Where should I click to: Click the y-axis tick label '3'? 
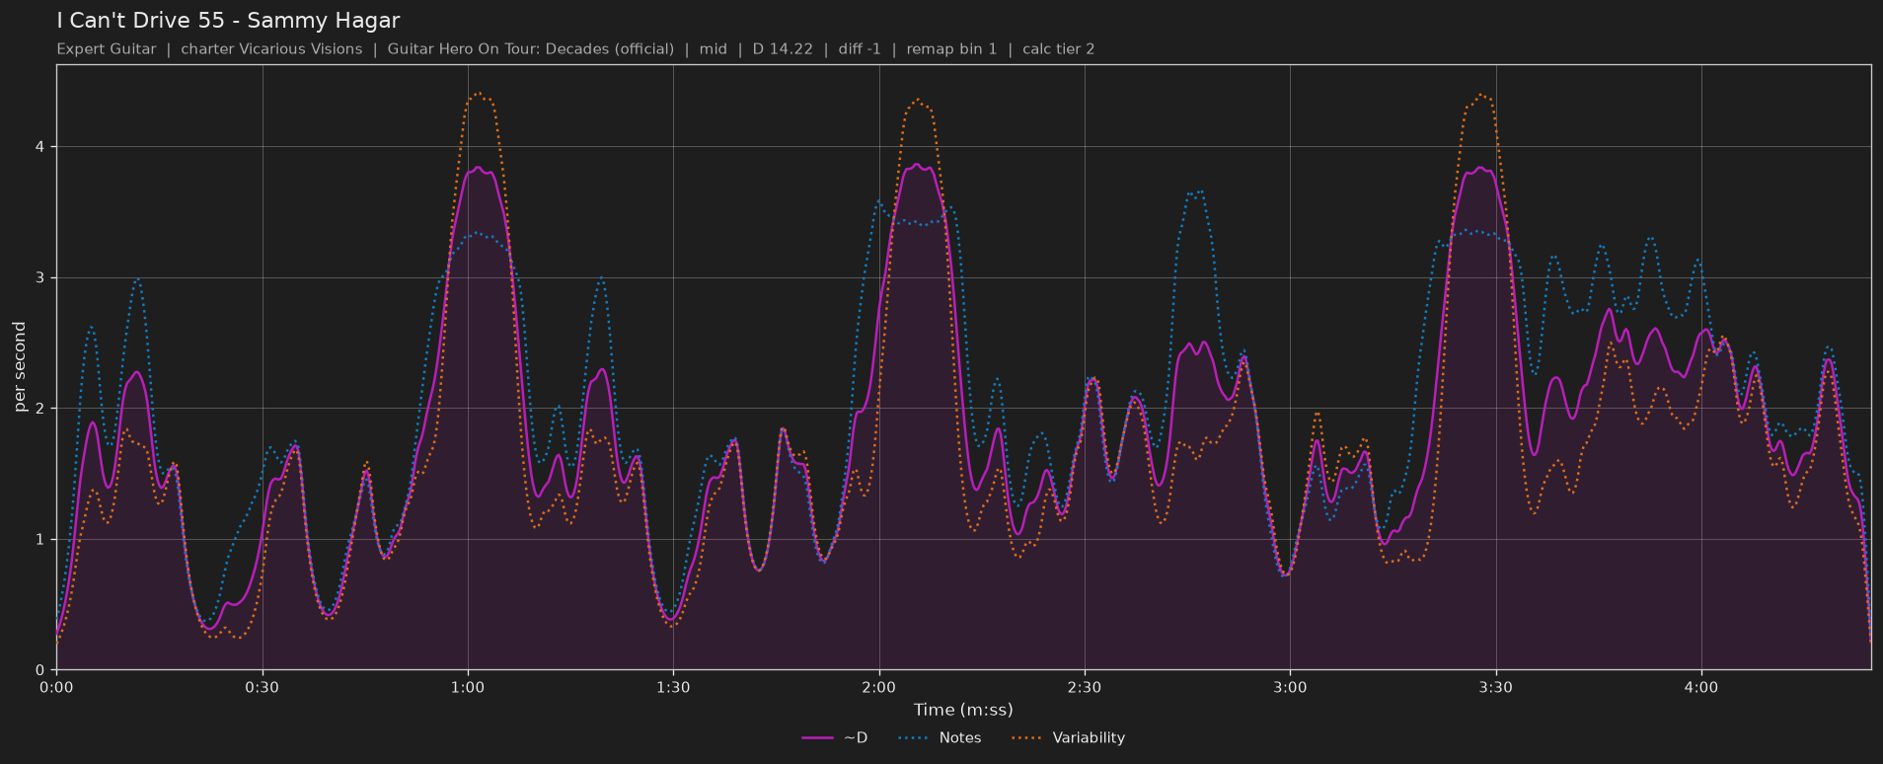coord(41,278)
